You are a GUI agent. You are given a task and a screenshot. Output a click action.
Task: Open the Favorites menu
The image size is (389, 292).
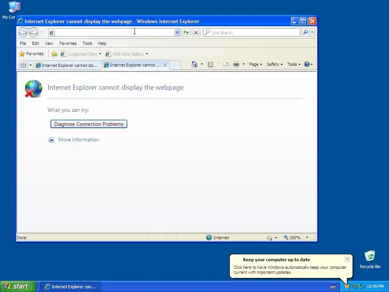[x=68, y=43]
